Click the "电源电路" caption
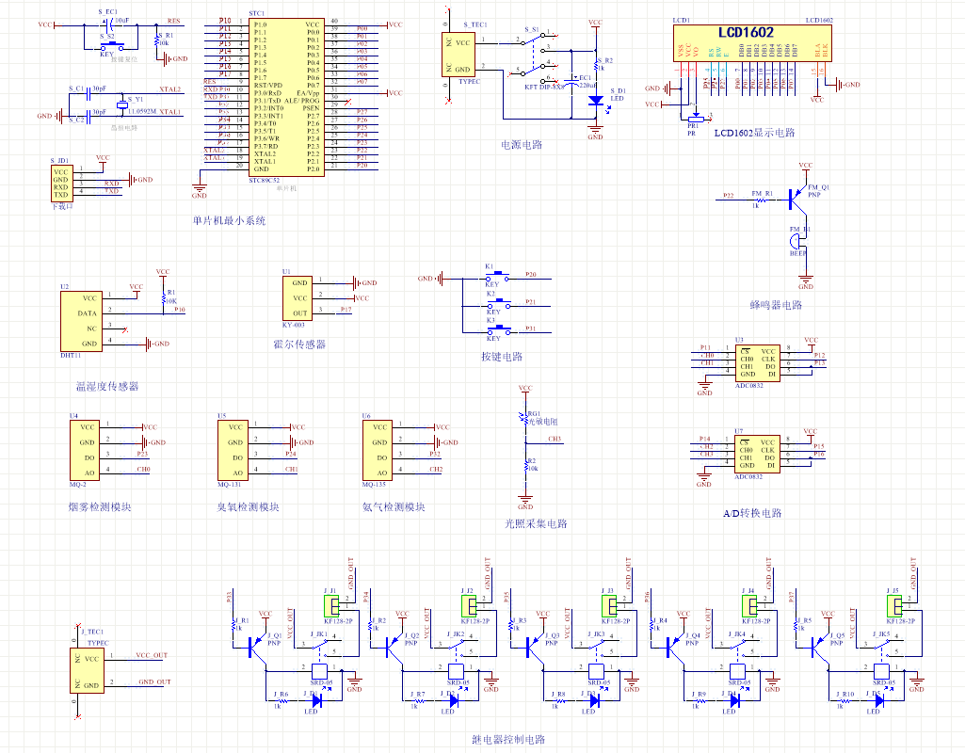965x753 pixels. tap(522, 145)
